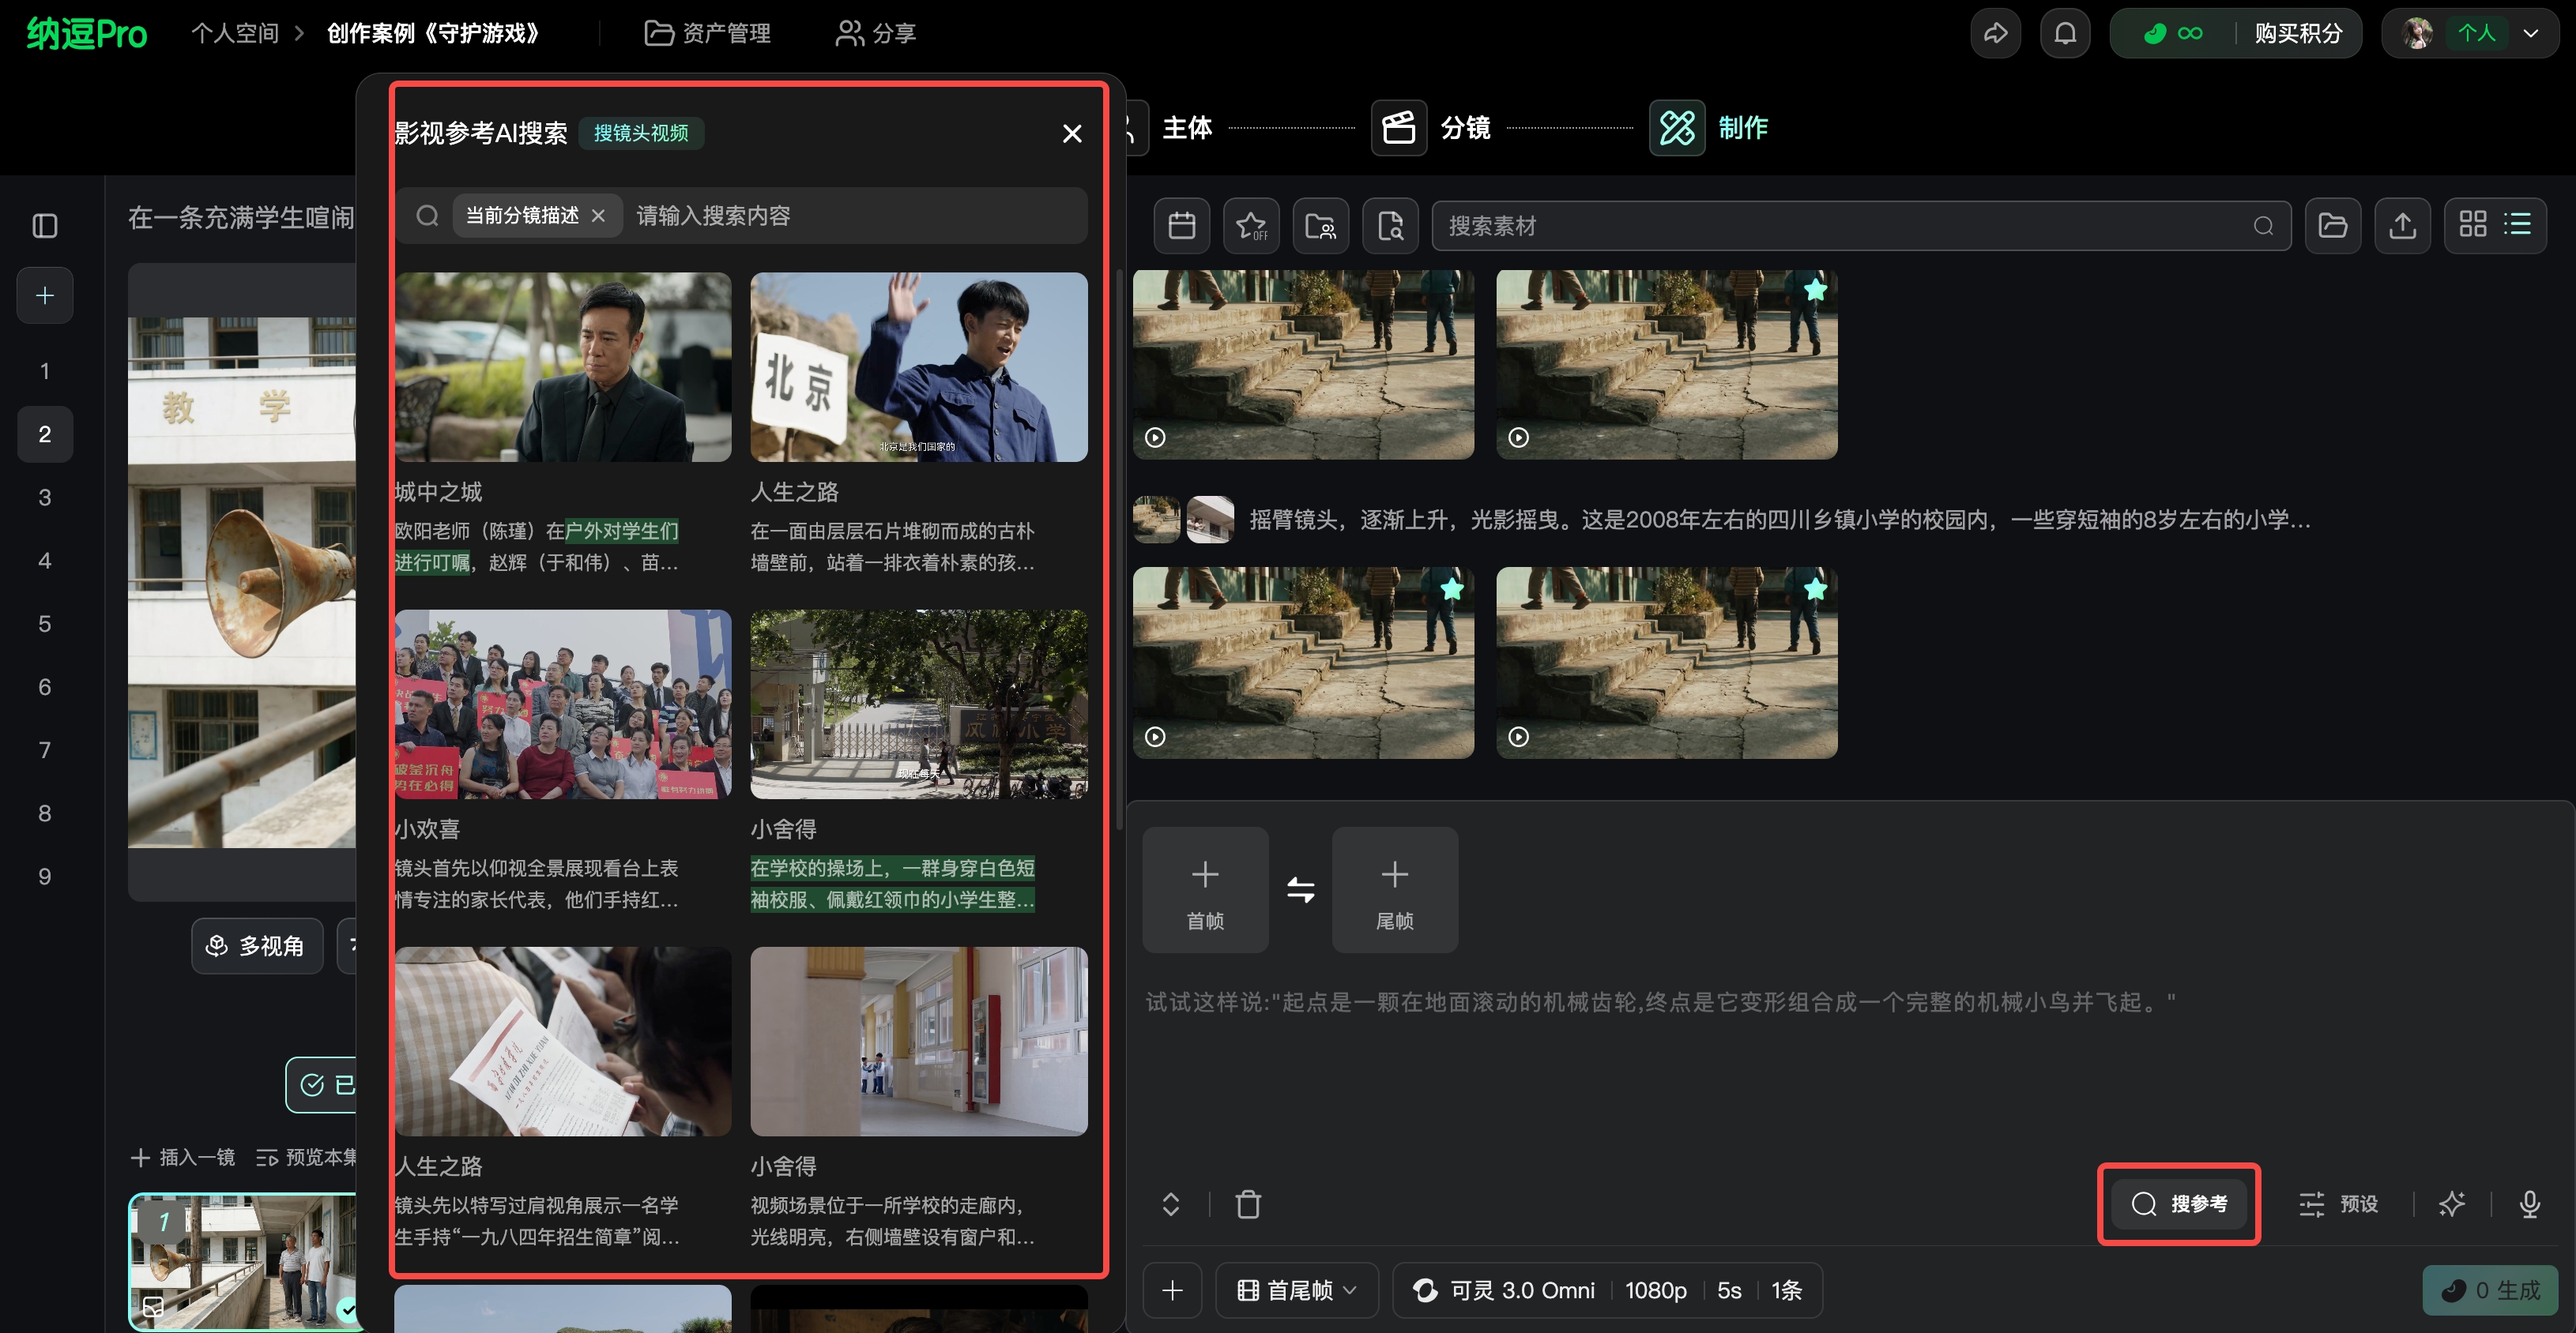The image size is (2576, 1333).
Task: Activate microphone voice input
Action: [2529, 1204]
